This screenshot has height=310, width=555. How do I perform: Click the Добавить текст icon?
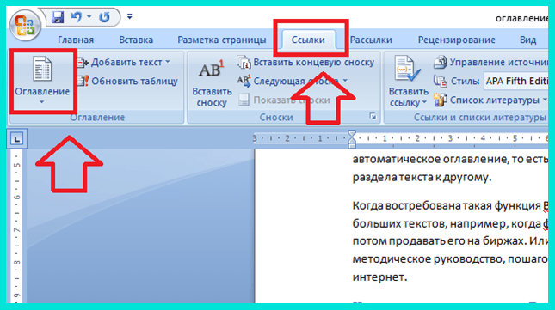(83, 63)
